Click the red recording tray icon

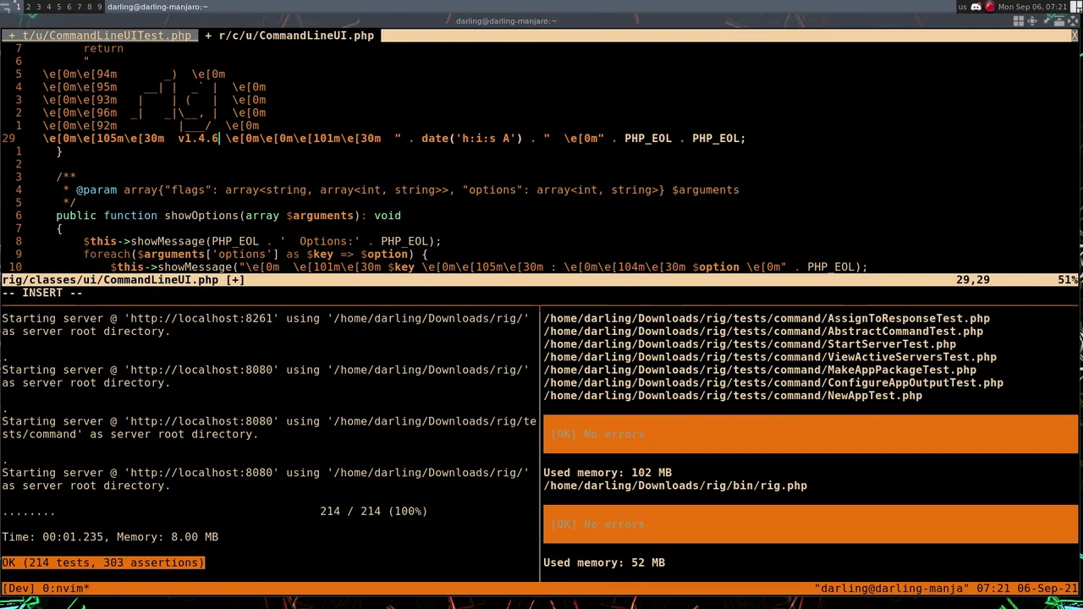989,7
